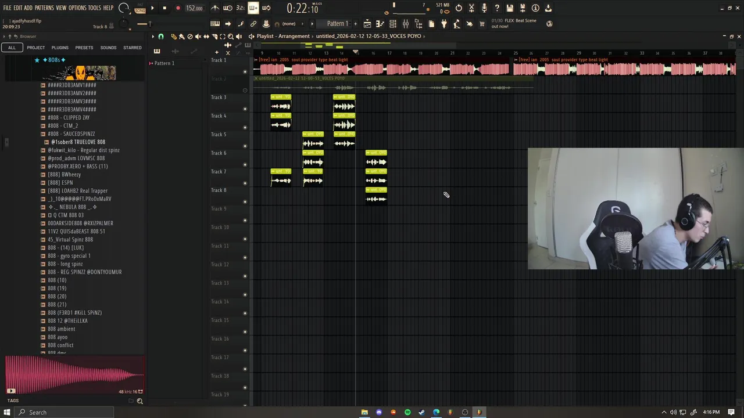Toggle the metronome icon
Viewport: 744px width, 418px height.
[x=215, y=8]
